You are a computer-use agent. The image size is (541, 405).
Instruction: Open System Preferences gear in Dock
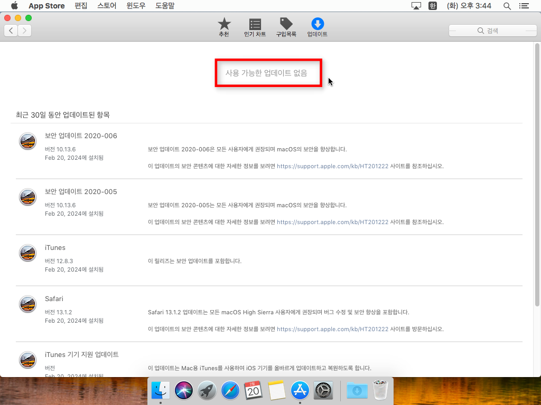point(323,391)
